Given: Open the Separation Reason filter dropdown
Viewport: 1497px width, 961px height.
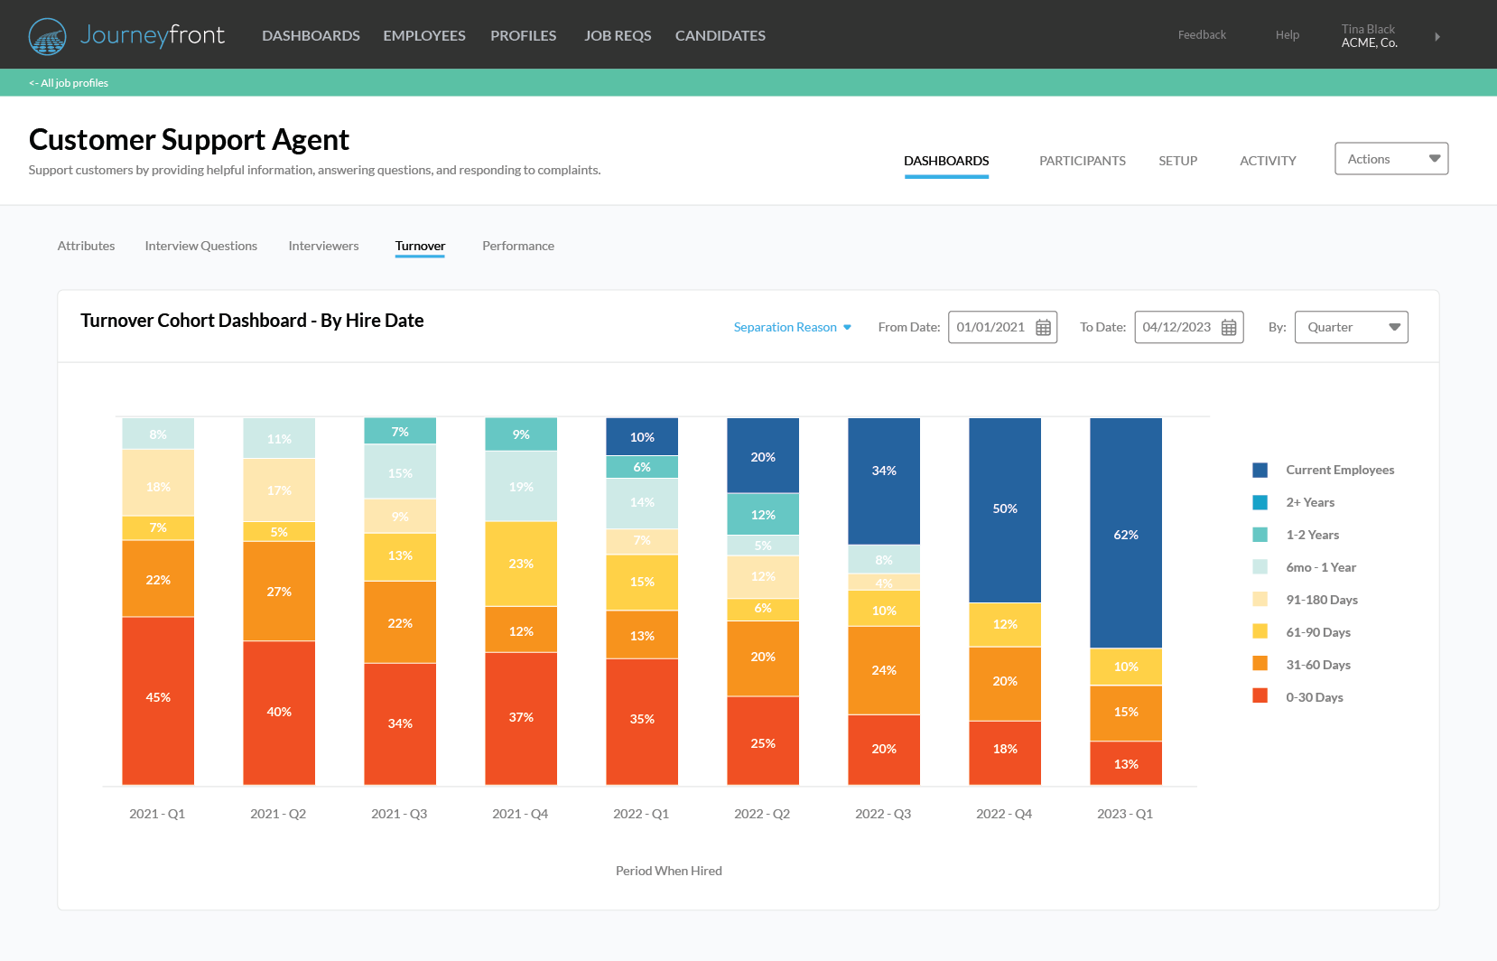Looking at the screenshot, I should click(792, 327).
